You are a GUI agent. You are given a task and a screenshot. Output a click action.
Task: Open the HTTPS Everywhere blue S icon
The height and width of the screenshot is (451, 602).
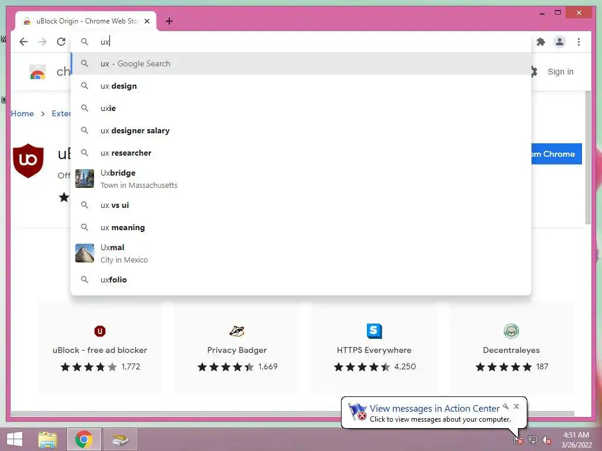pos(374,331)
